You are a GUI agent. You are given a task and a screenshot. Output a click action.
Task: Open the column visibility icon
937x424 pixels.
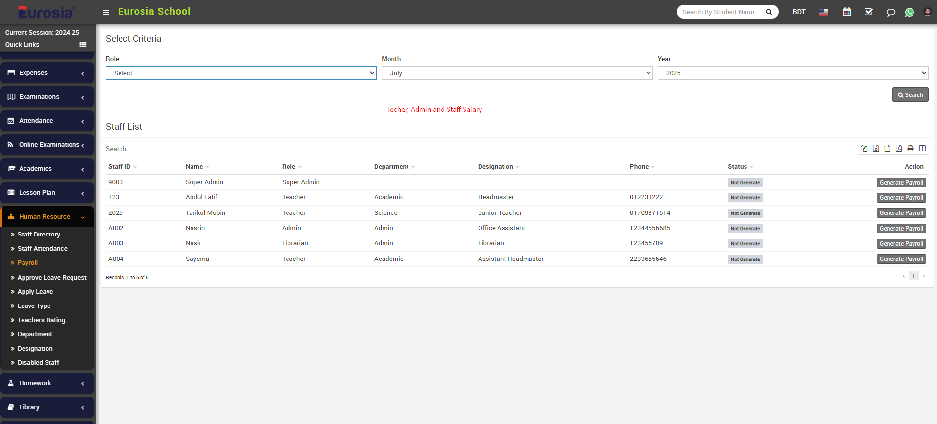(922, 148)
